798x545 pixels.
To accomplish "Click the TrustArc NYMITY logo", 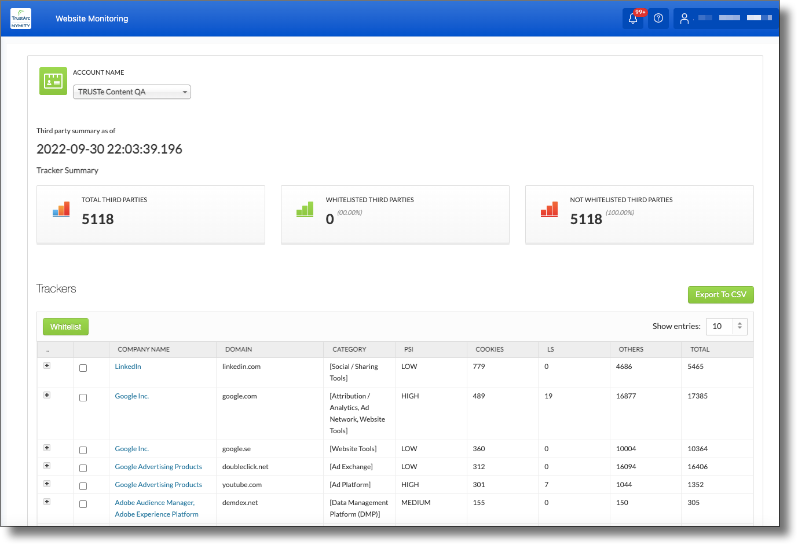I will pyautogui.click(x=20, y=18).
